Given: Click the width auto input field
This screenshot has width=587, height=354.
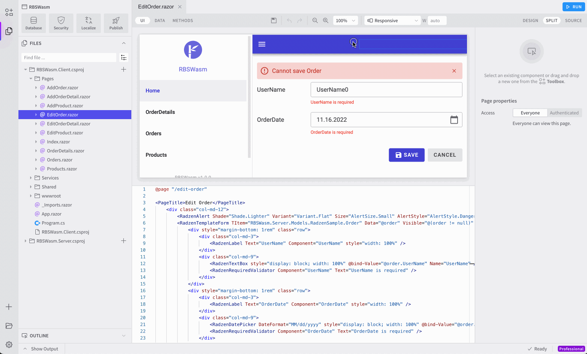Looking at the screenshot, I should click(437, 21).
